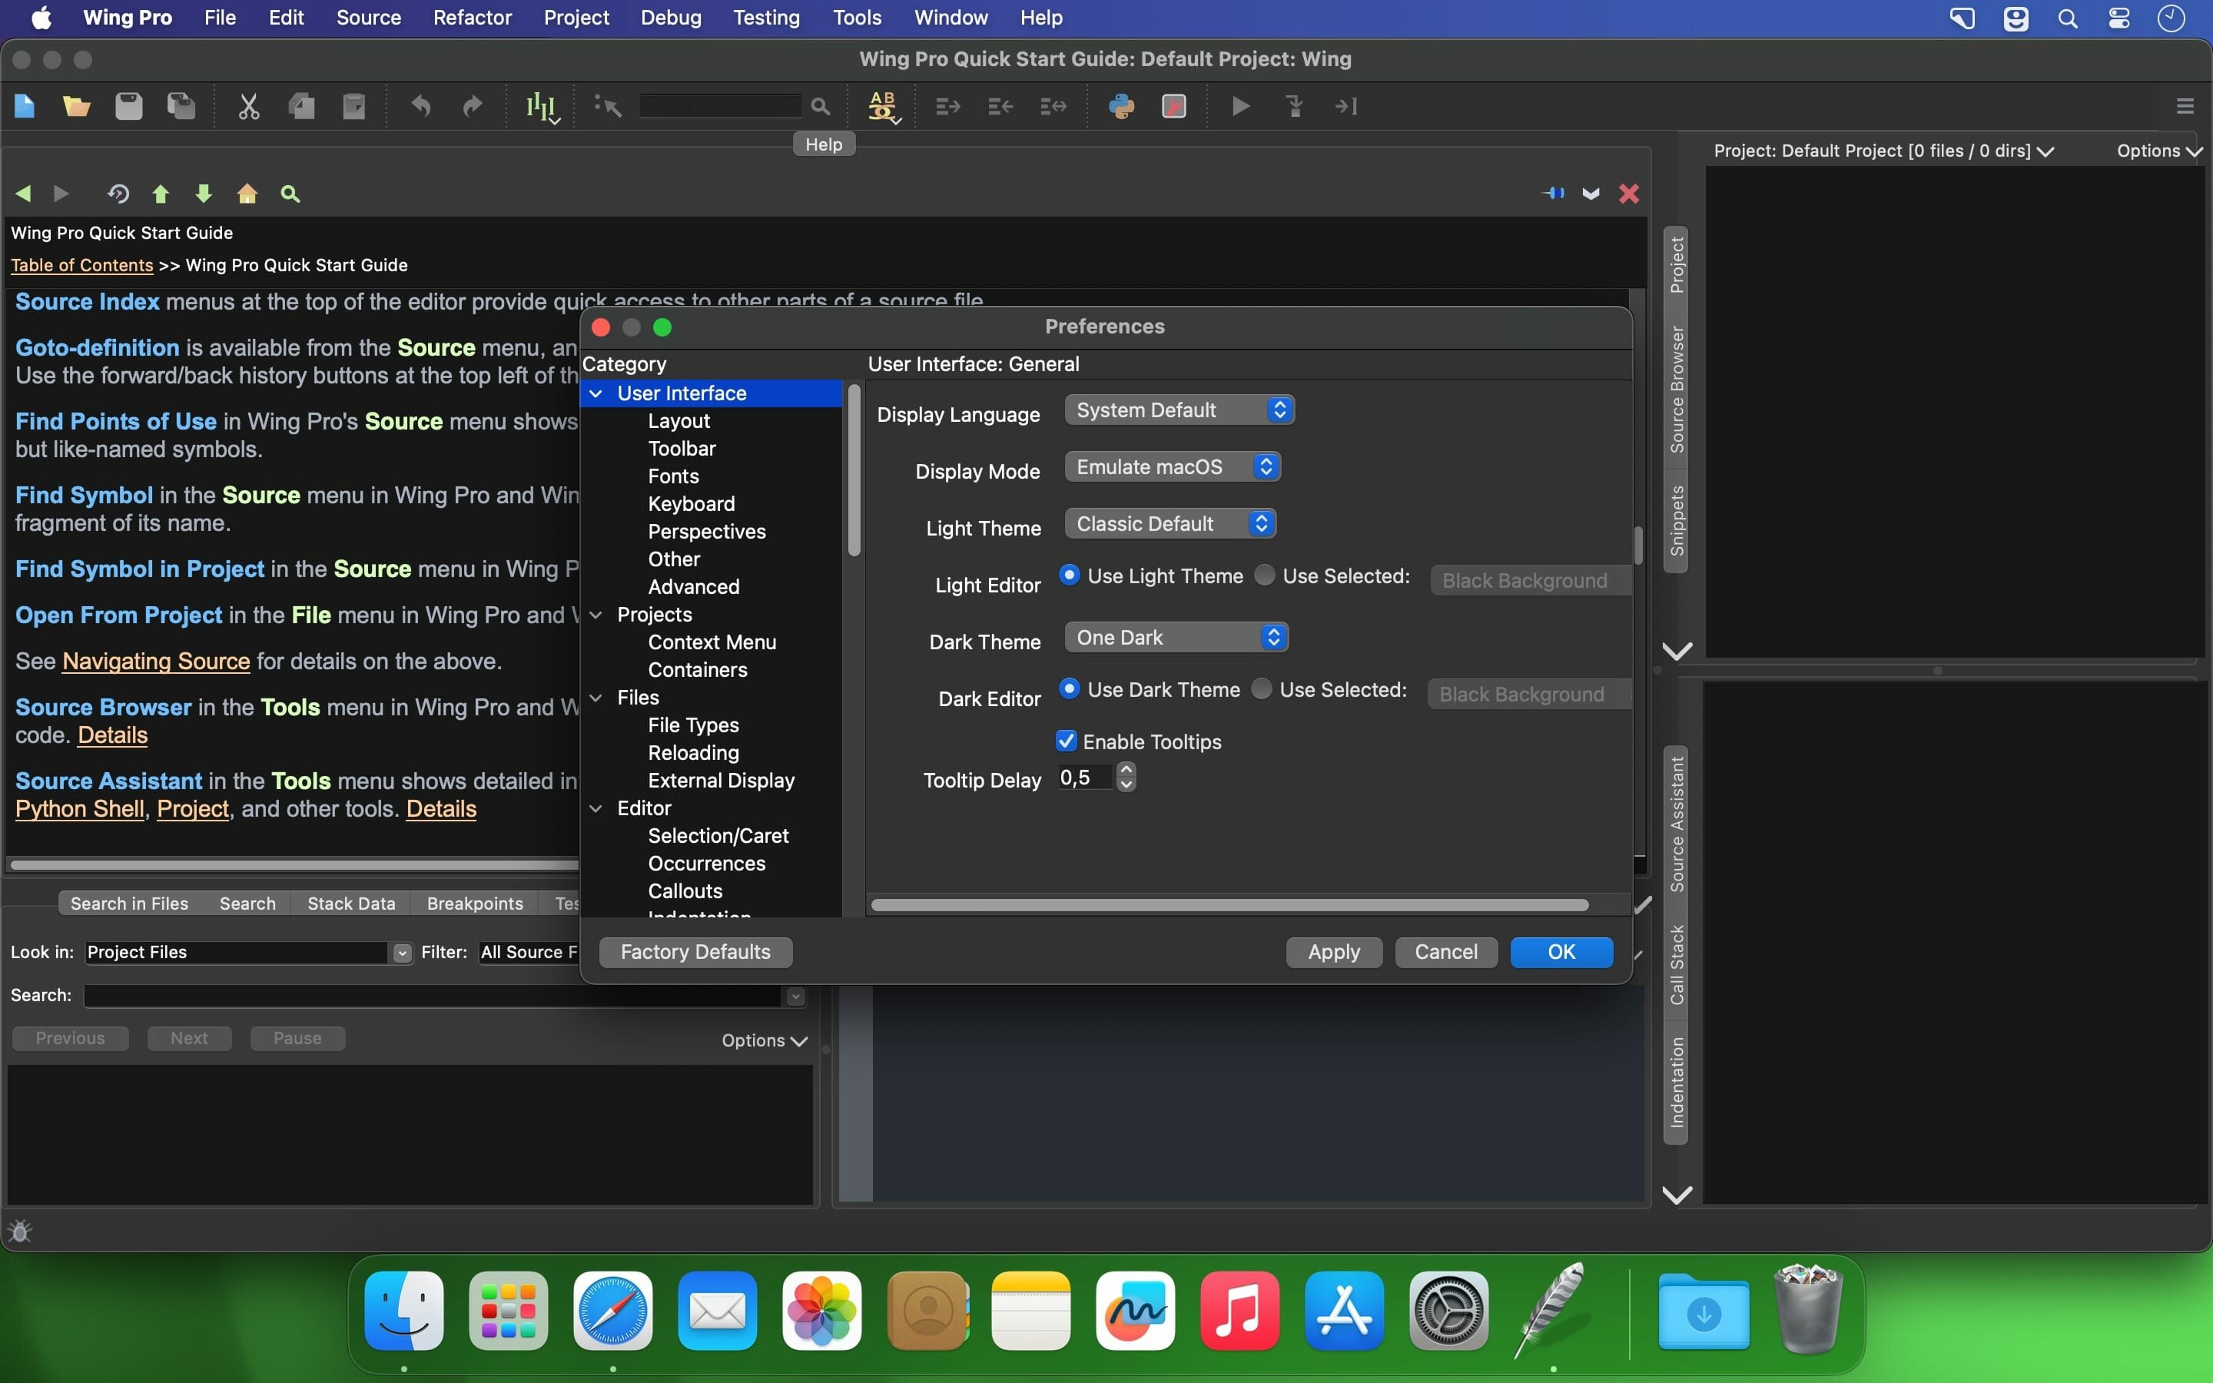Click the Save All toolbar icon
The image size is (2213, 1383).
pos(181,107)
